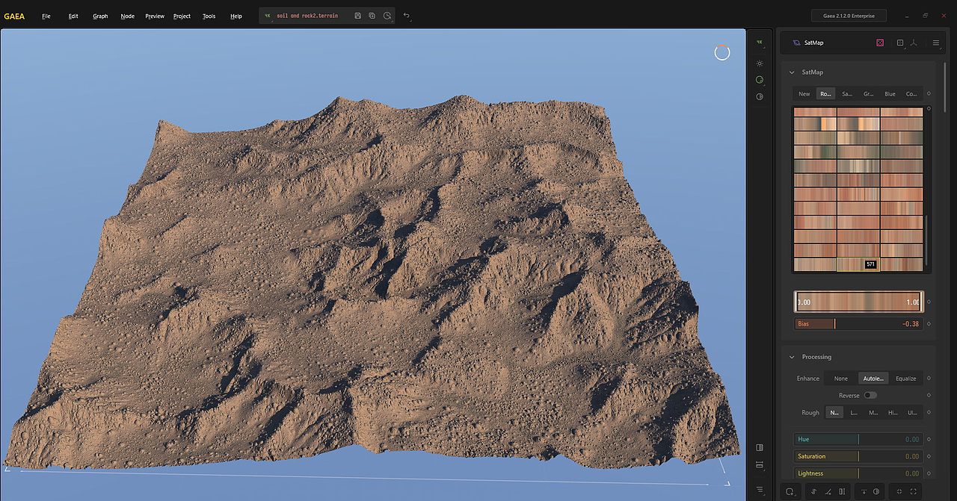The width and height of the screenshot is (957, 501).
Task: Select the Gr... gradient tab
Action: pyautogui.click(x=868, y=94)
